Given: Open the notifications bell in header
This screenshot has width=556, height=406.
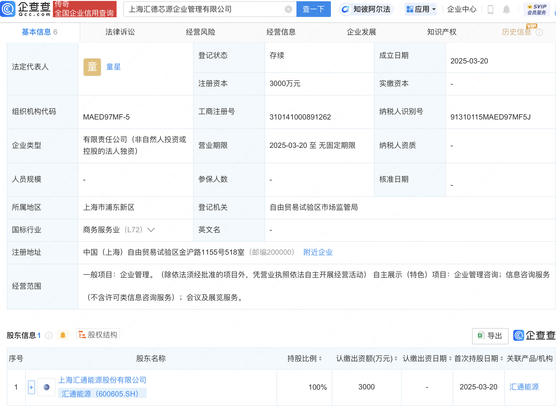Looking at the screenshot, I should click(506, 10).
